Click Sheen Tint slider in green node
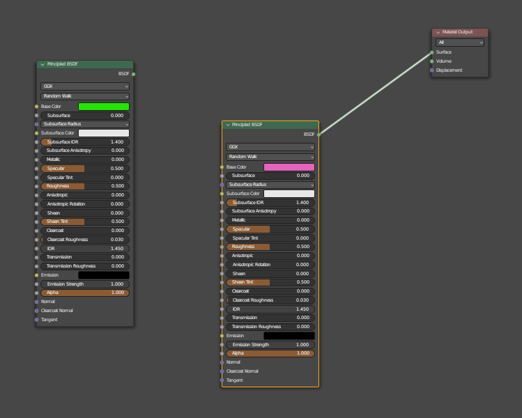Viewport: 522px width, 418px height. 85,222
